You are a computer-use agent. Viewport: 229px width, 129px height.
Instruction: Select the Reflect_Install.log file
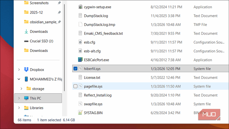[x=98, y=95]
